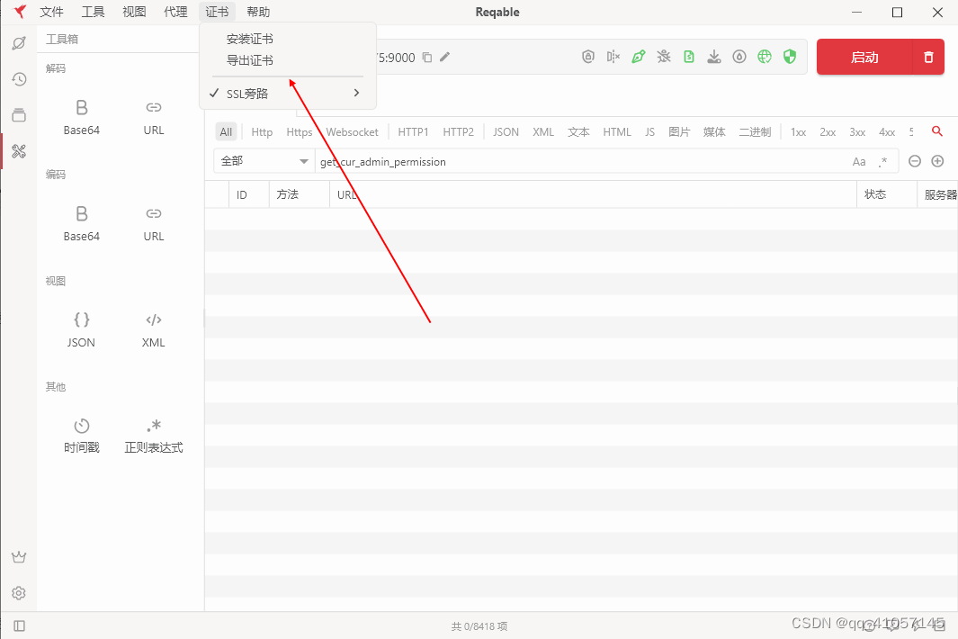Image resolution: width=958 pixels, height=639 pixels.
Task: Sort by the ID column header
Action: point(248,194)
